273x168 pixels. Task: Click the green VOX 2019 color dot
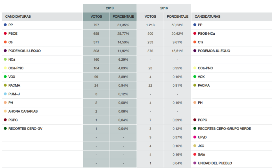[5, 77]
